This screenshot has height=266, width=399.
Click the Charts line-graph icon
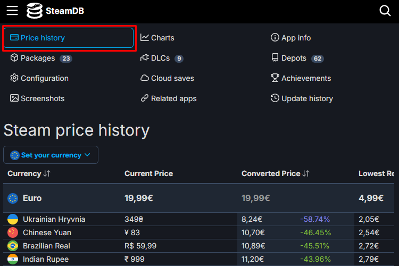coord(145,37)
